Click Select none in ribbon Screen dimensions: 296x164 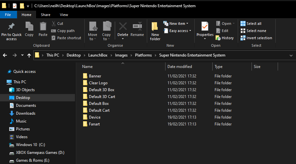point(253,31)
